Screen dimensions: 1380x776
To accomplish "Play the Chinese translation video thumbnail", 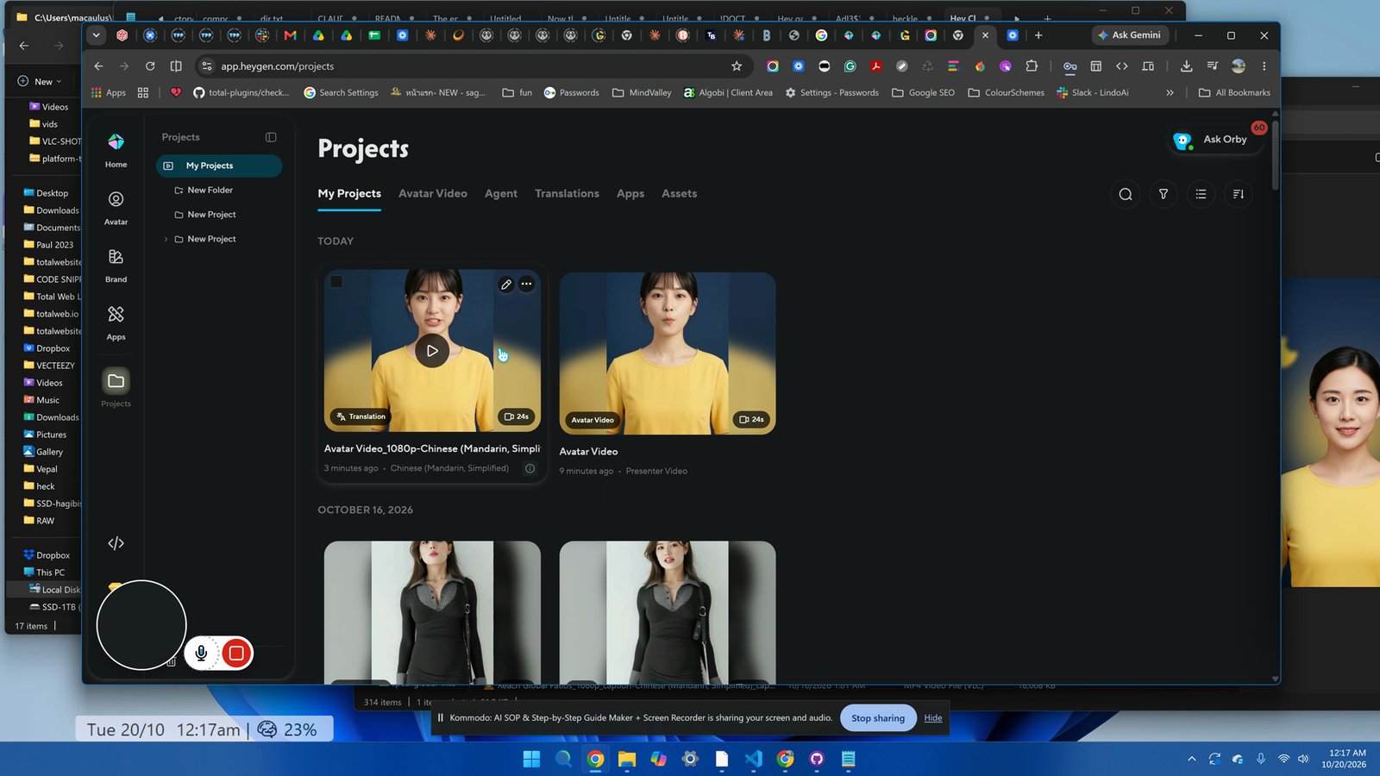I will pos(432,351).
